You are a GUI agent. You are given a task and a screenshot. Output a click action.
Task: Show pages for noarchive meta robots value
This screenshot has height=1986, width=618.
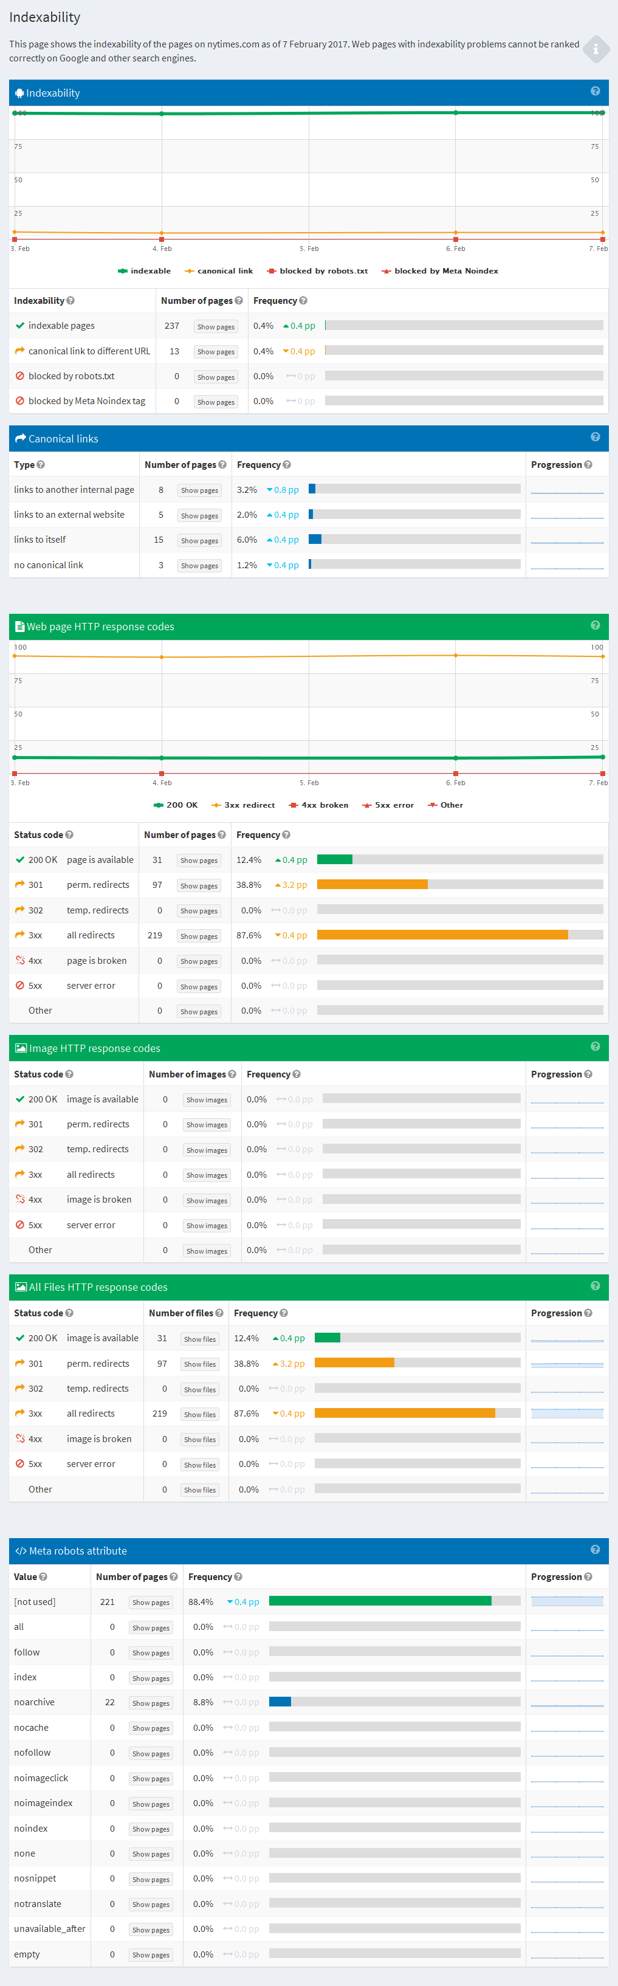click(151, 1703)
